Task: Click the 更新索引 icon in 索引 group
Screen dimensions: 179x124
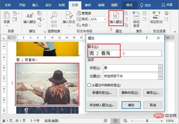Action: click(145, 19)
